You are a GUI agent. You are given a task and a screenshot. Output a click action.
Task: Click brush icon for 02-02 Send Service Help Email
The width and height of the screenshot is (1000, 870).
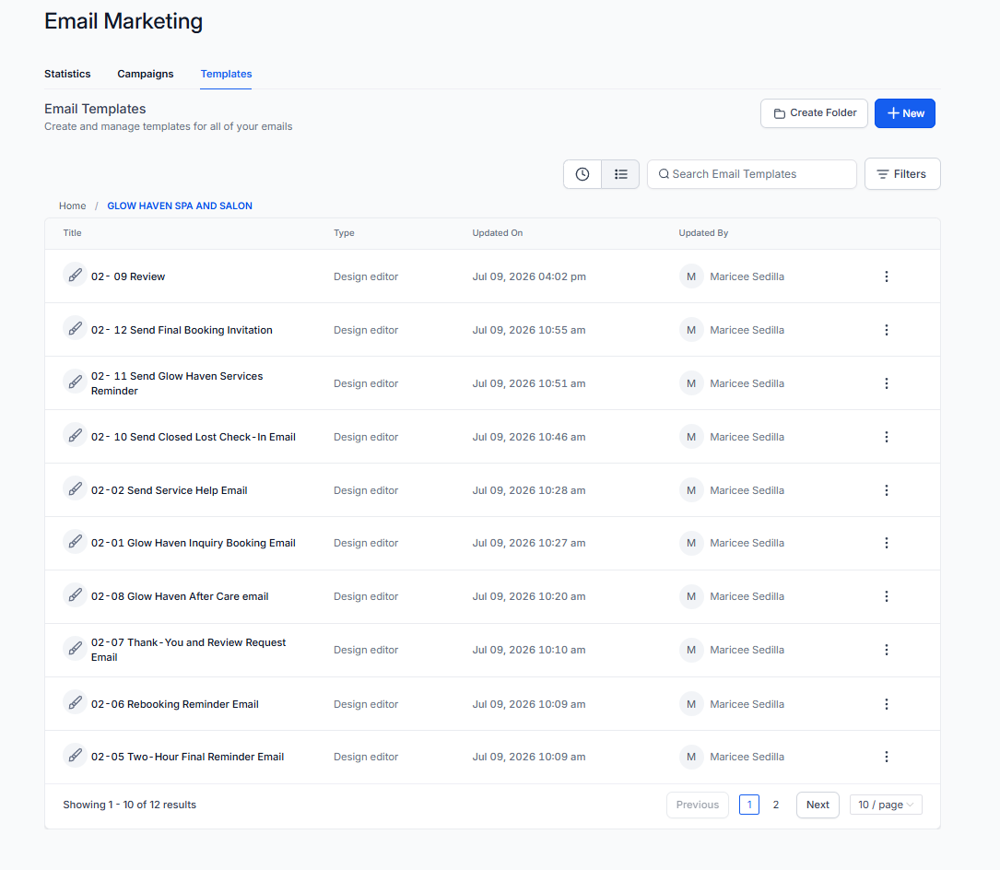click(x=76, y=488)
